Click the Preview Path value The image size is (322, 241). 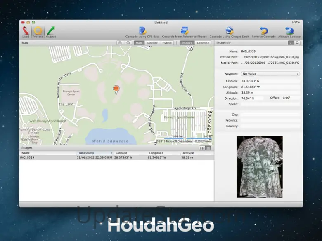(x=270, y=57)
